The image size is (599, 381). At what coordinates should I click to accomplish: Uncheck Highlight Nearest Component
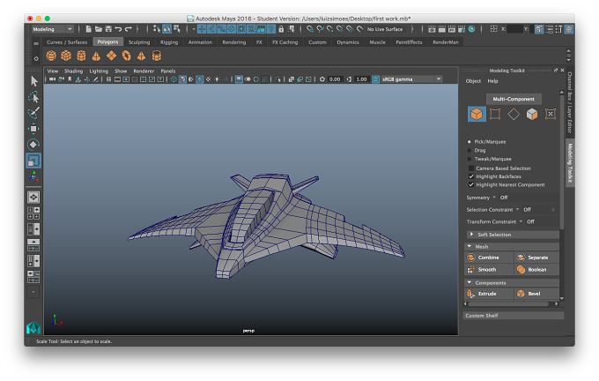click(471, 184)
